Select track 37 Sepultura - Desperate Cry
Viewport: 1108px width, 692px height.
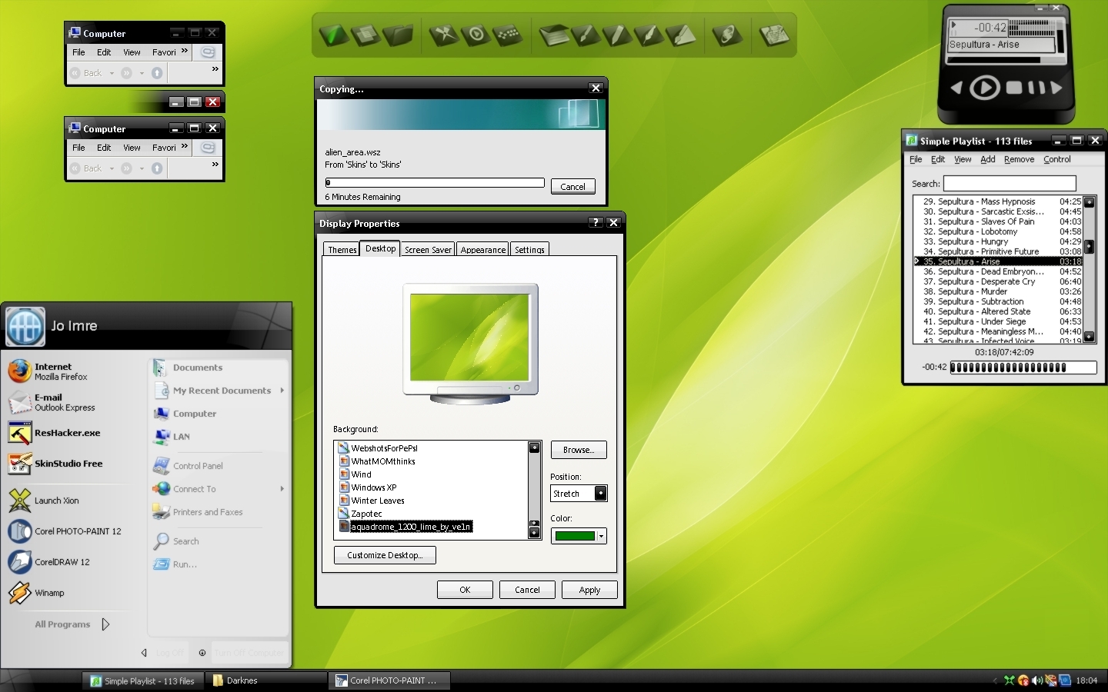[x=999, y=281]
